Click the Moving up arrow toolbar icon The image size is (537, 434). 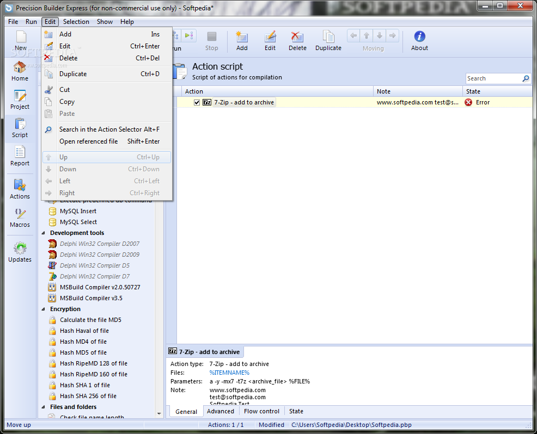pos(367,35)
